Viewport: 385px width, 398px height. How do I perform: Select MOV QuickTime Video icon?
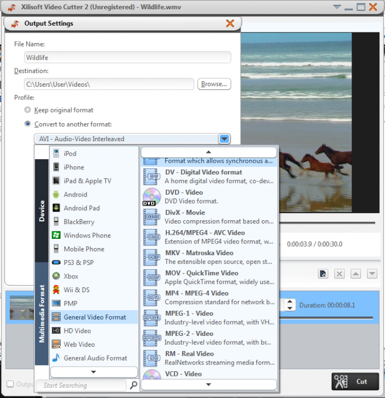coord(151,277)
